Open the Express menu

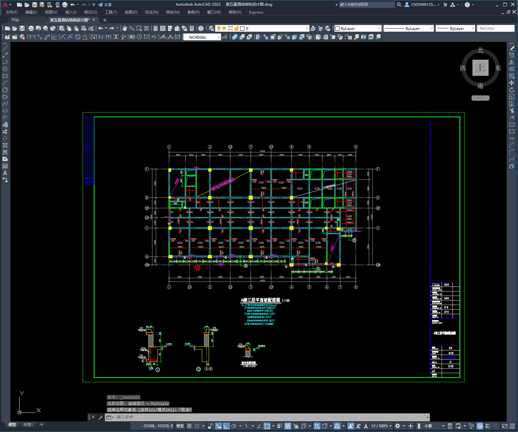pyautogui.click(x=256, y=12)
